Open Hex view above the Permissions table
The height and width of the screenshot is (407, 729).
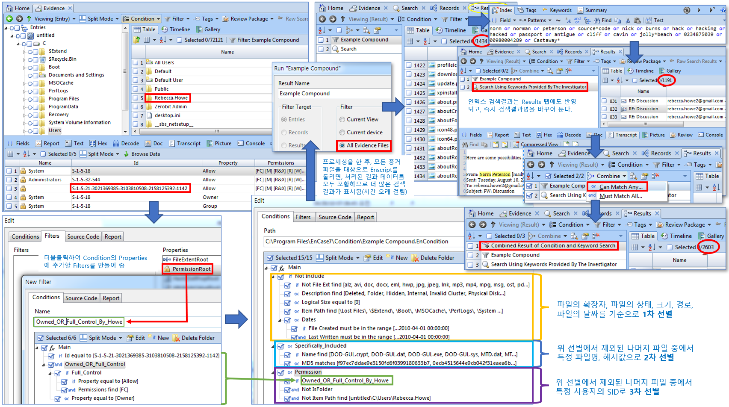tap(98, 144)
